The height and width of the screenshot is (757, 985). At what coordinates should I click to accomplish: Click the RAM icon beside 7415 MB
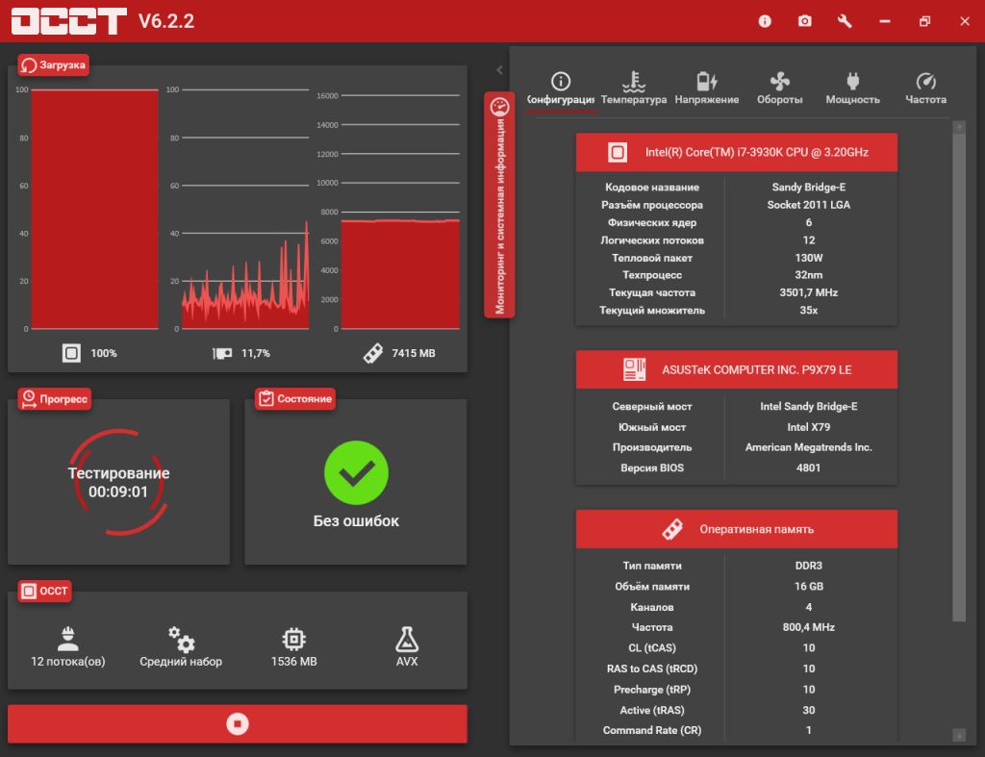click(372, 353)
